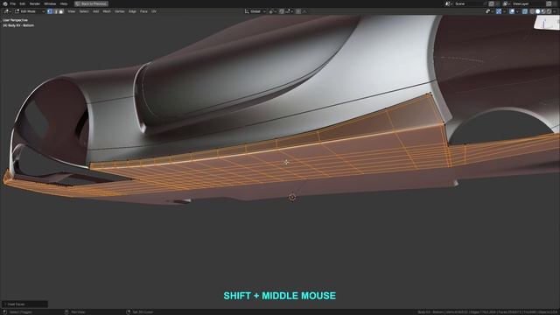Viewport: 560px width, 315px height.
Task: Open the UV menu
Action: pyautogui.click(x=154, y=11)
